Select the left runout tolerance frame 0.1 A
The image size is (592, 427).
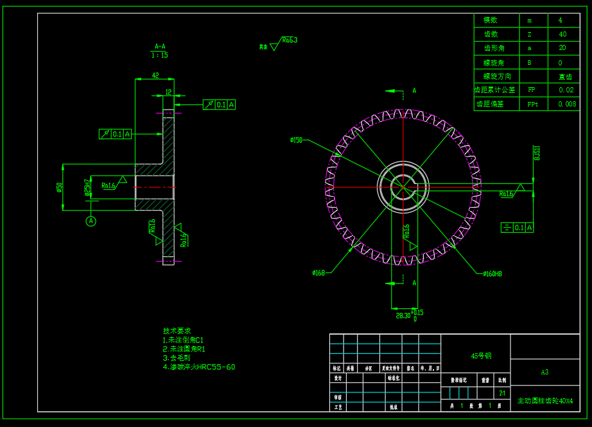tap(116, 134)
